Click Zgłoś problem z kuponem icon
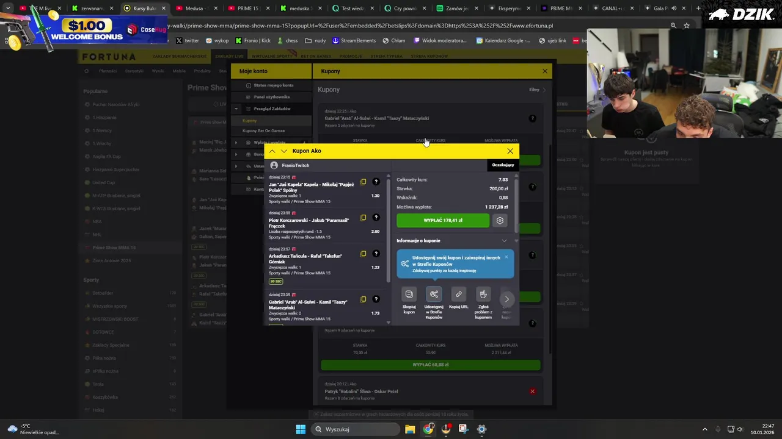Image resolution: width=782 pixels, height=439 pixels. point(483,294)
